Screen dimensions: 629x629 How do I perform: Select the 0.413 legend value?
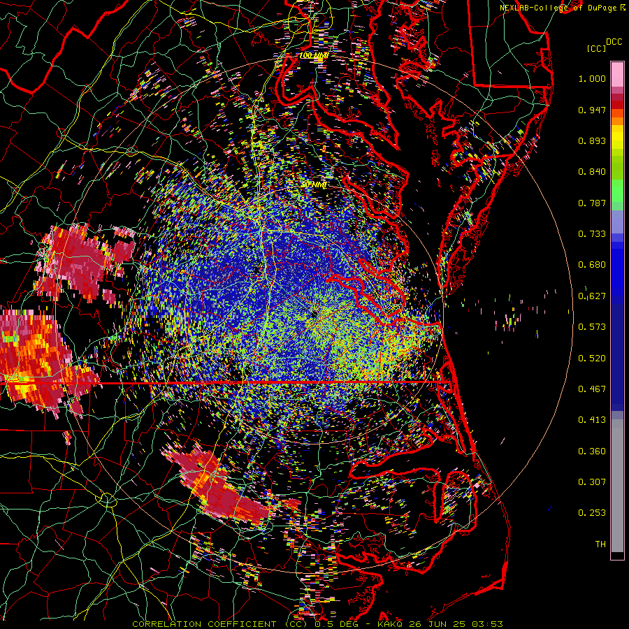tap(592, 420)
